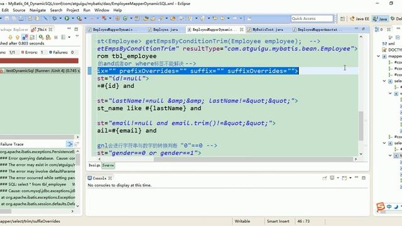Maximize the JUnit view panel
This screenshot has height=226, width=402.
[76, 30]
